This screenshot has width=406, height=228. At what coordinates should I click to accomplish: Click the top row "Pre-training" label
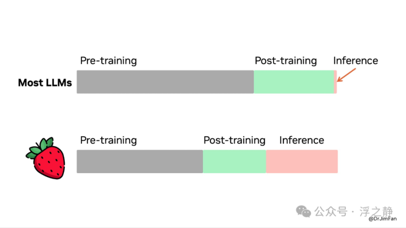pos(109,61)
